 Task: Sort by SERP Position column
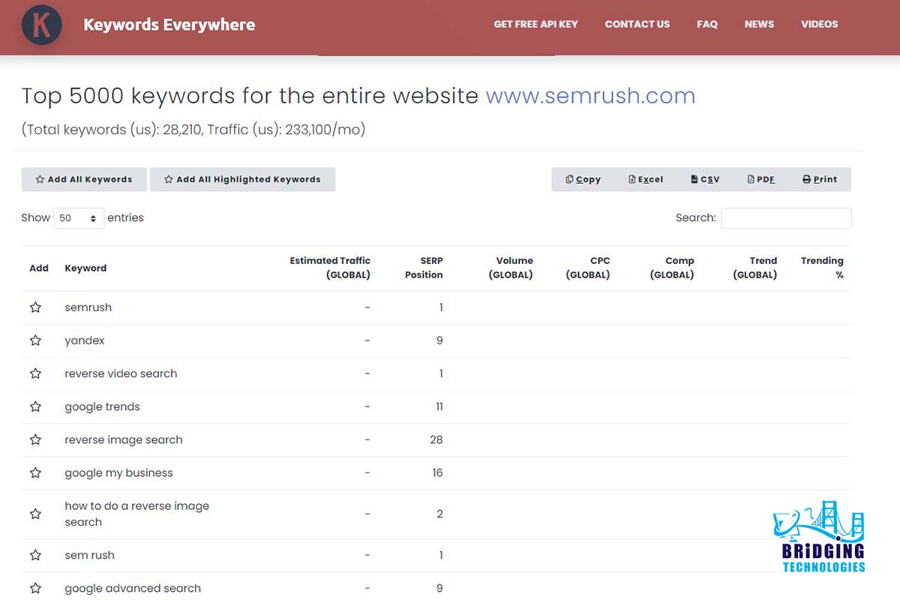tap(424, 268)
